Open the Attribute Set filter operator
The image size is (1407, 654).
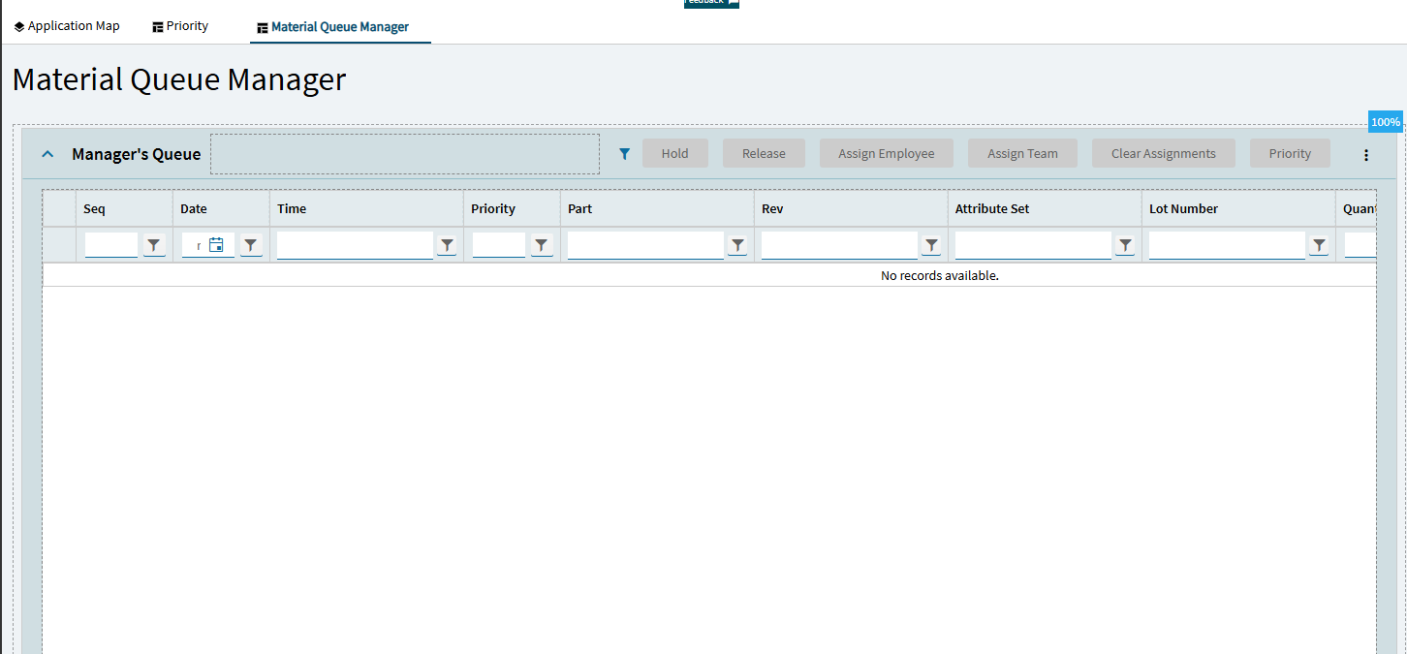click(x=1125, y=245)
